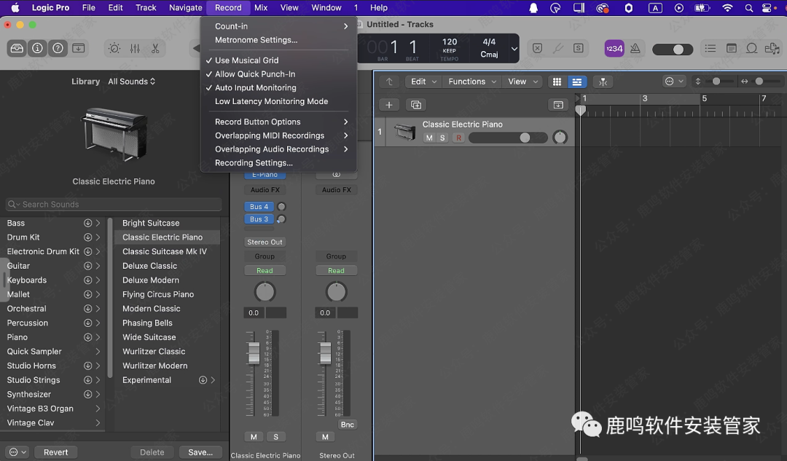
Task: Click the Smart Controls dial icon
Action: (114, 49)
